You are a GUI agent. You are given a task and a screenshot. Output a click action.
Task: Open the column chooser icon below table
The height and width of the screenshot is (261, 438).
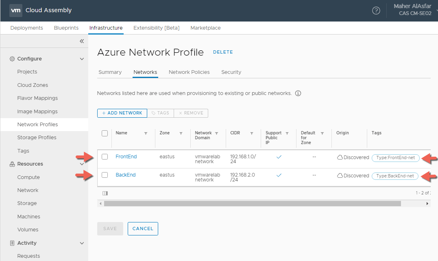coord(105,193)
